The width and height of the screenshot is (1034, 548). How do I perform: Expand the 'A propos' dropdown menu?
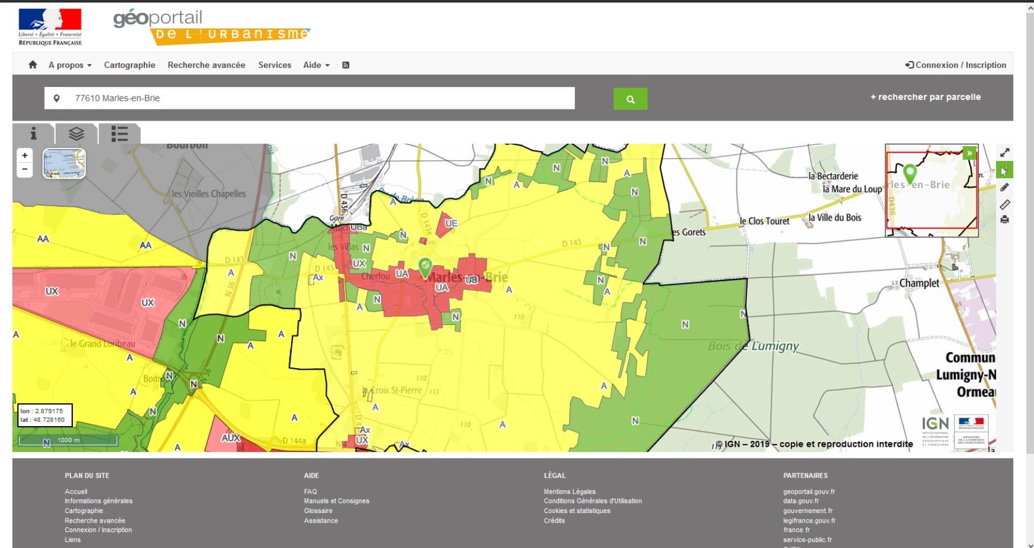click(x=70, y=65)
